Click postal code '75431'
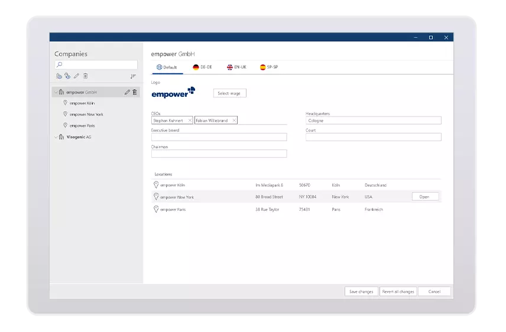The height and width of the screenshot is (332, 506). coord(304,209)
